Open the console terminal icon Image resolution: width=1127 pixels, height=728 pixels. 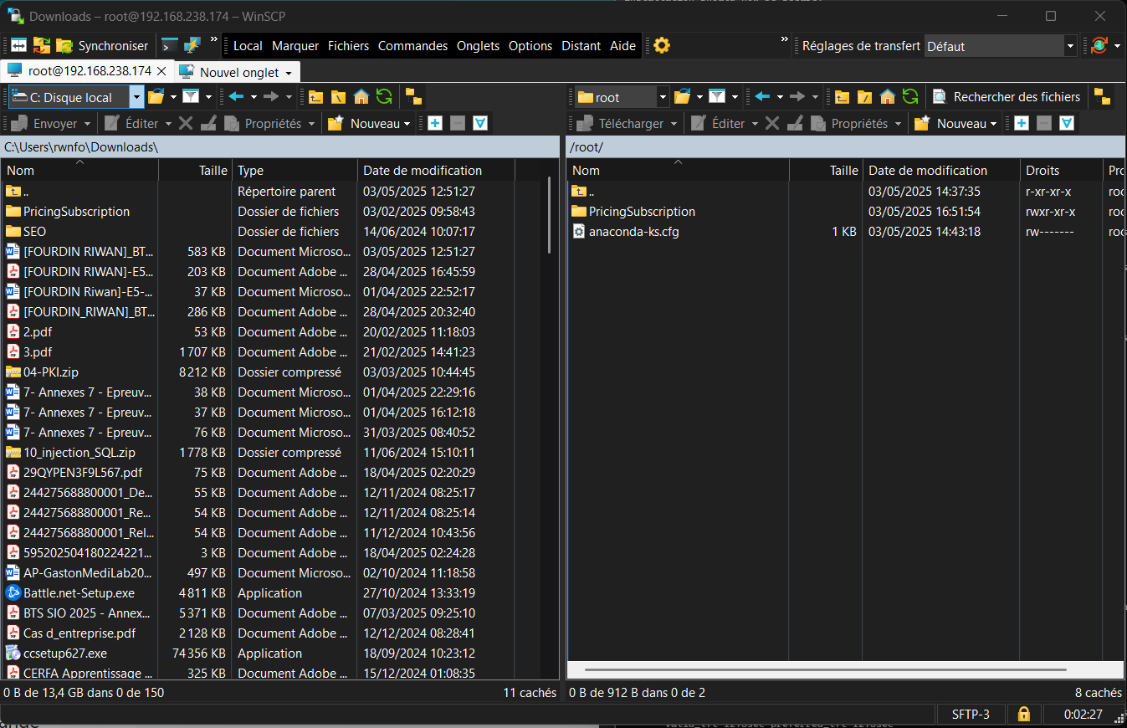coord(170,46)
